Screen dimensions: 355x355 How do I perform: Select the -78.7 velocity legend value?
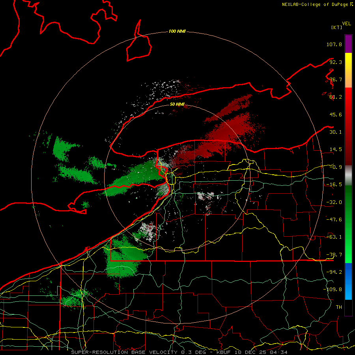tap(334, 255)
